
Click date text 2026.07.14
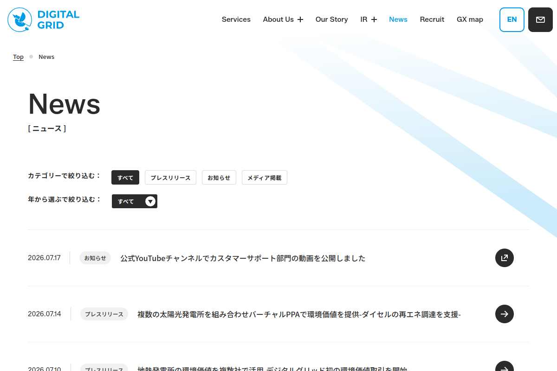tap(45, 314)
